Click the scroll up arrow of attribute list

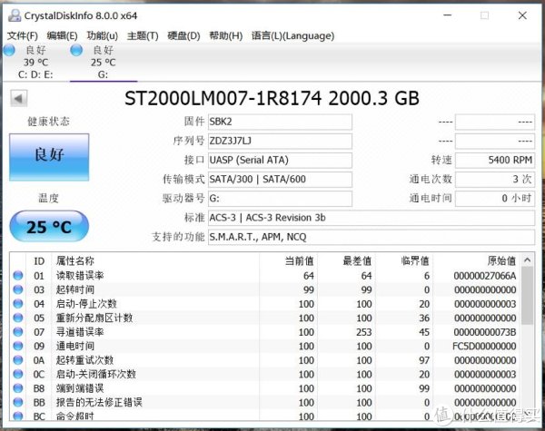coord(527,260)
